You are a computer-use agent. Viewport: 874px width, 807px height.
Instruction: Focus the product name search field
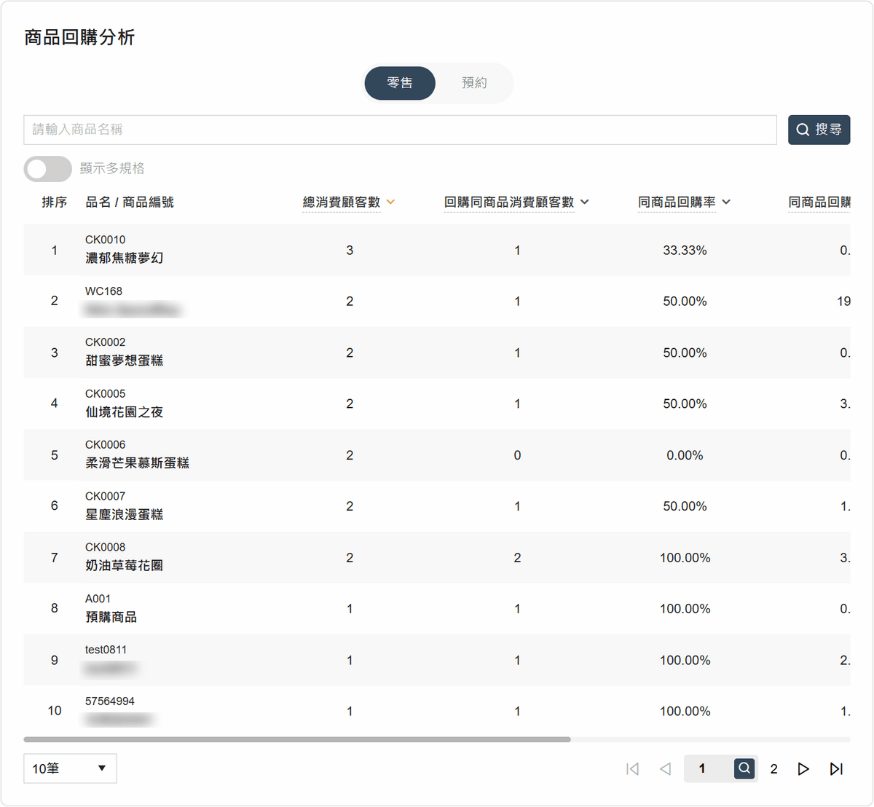coord(400,130)
